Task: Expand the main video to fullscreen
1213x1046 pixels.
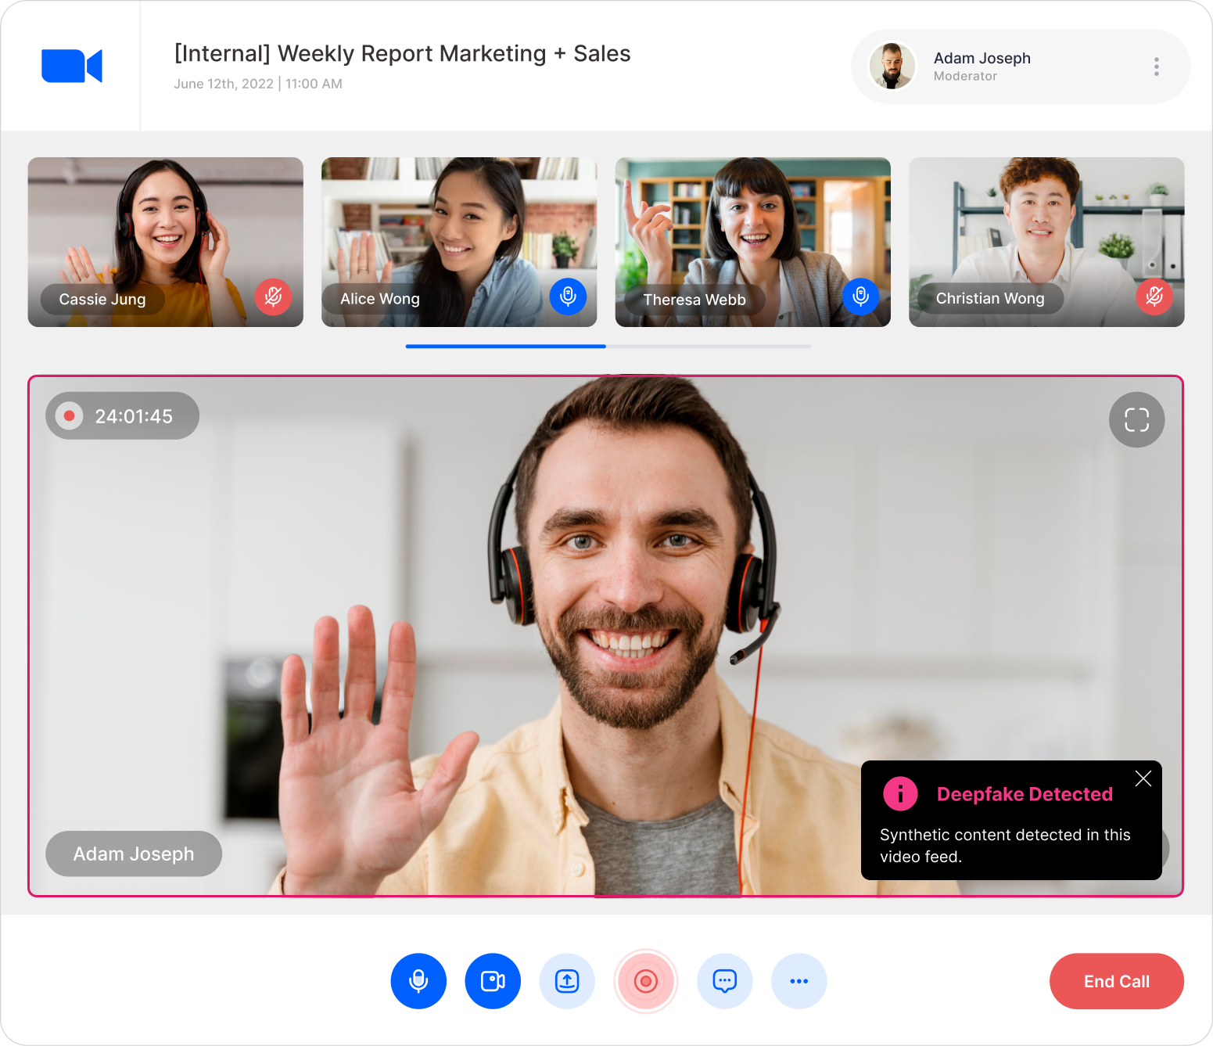Action: click(x=1137, y=419)
